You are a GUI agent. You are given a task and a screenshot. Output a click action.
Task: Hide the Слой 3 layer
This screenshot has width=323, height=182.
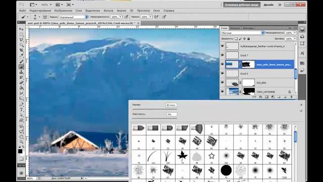point(222,73)
